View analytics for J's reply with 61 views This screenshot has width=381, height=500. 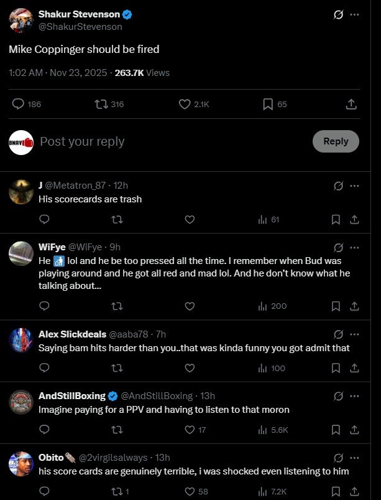click(269, 219)
